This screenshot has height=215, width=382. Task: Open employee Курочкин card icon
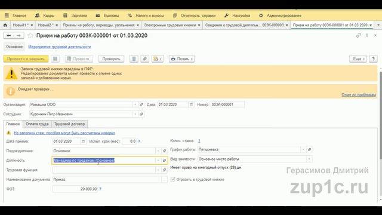(141, 114)
